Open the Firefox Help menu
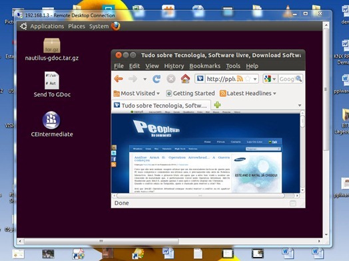The width and height of the screenshot is (349, 261). click(252, 66)
